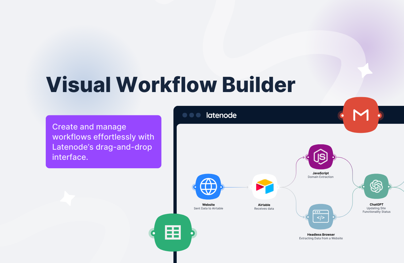The width and height of the screenshot is (404, 263).
Task: Click the purple description text box
Action: [103, 142]
